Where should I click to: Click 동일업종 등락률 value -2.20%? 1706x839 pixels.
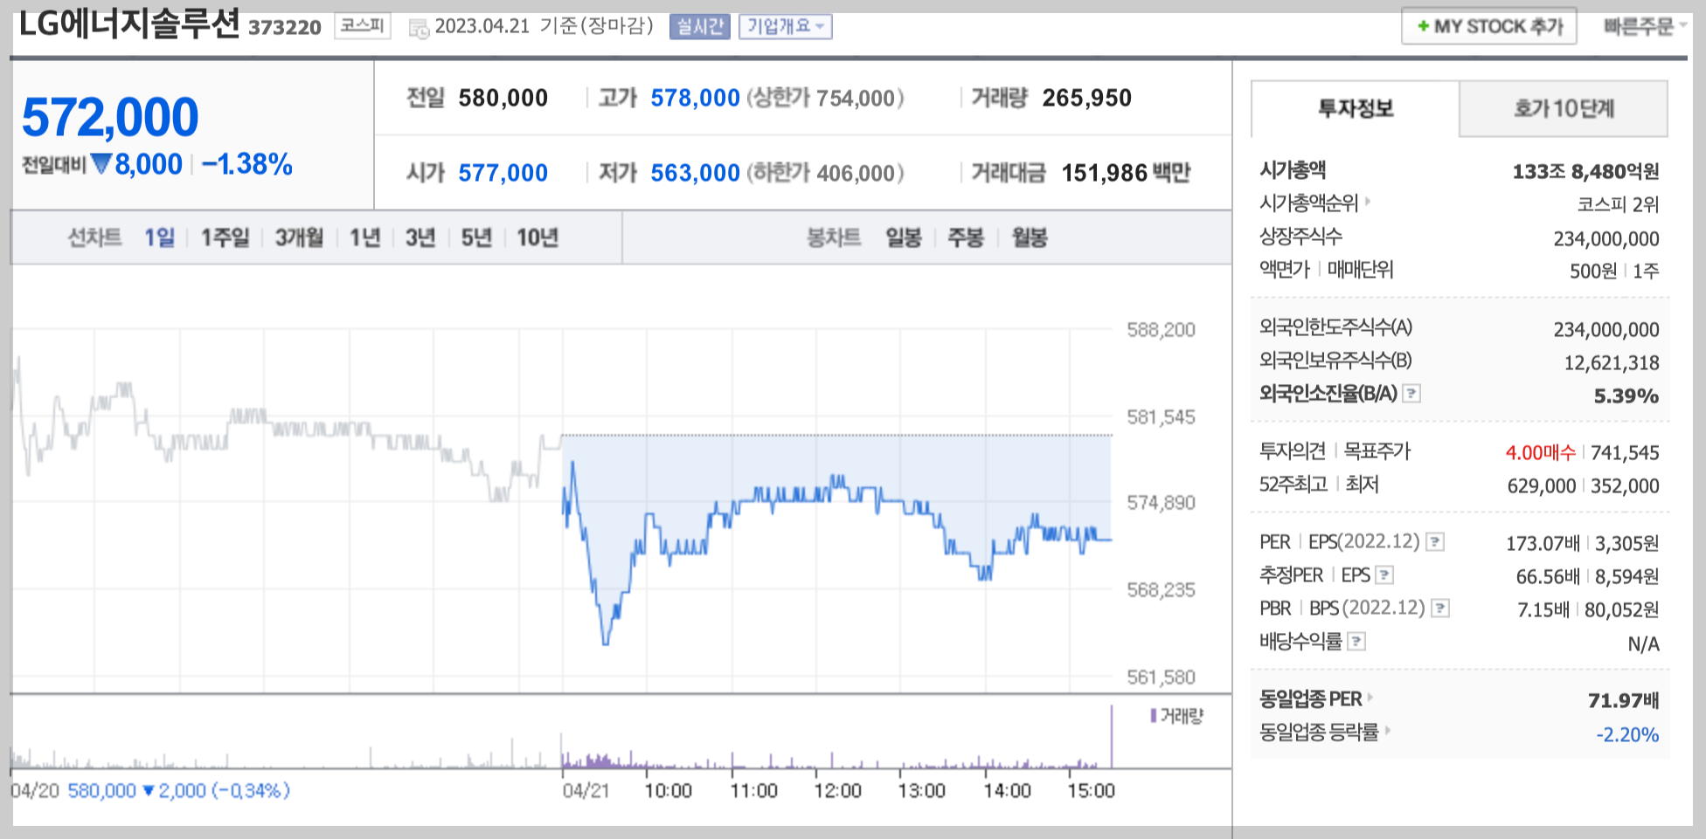(x=1627, y=735)
